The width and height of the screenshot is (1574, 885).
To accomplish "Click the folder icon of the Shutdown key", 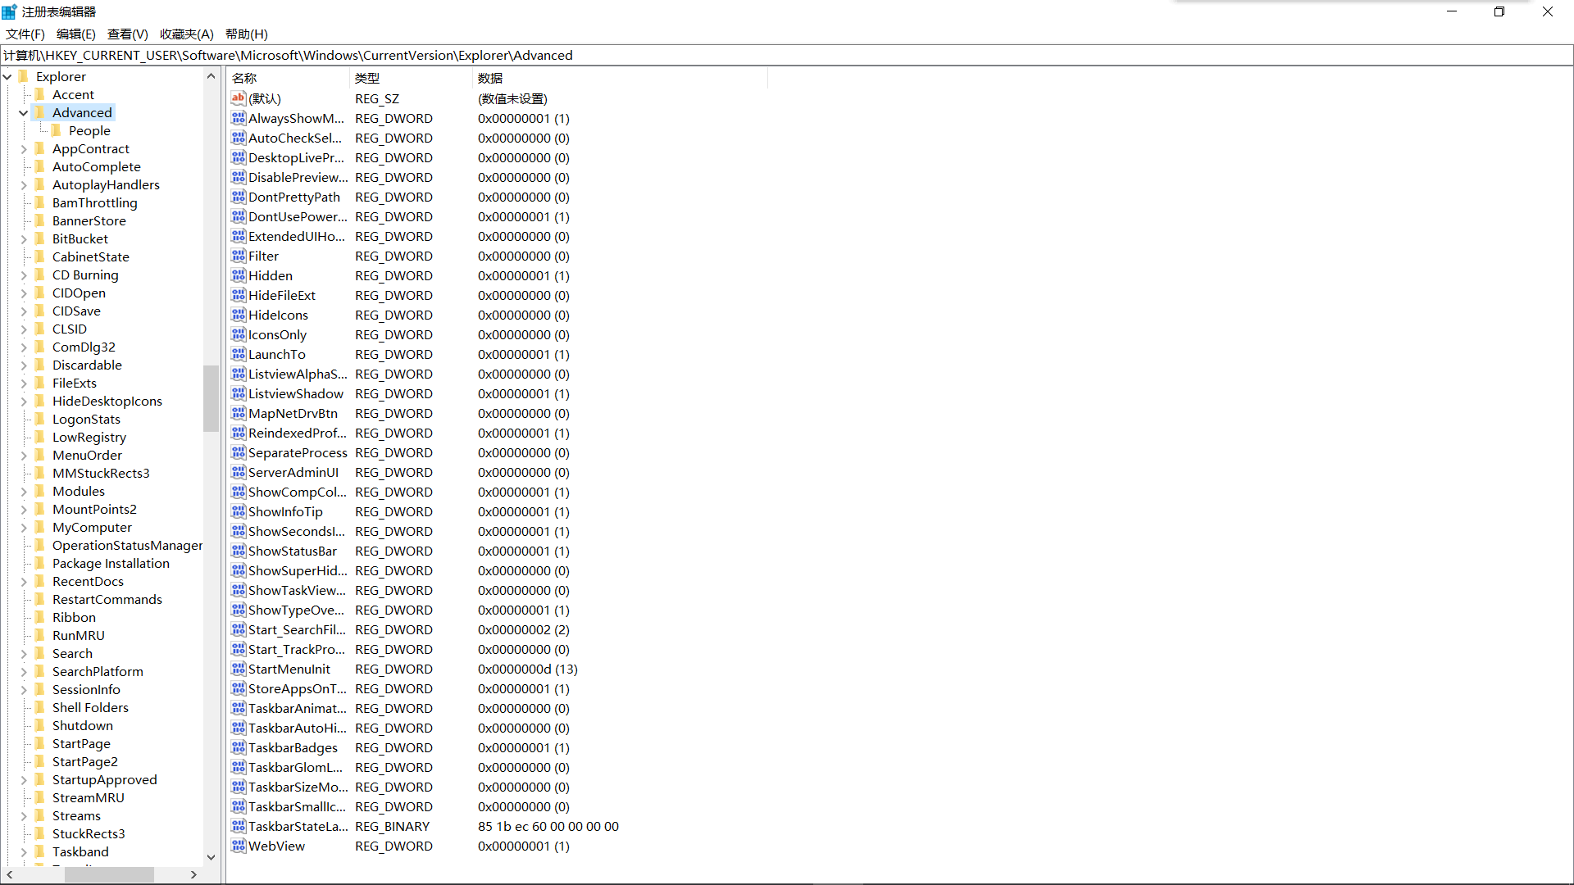I will pos(39,725).
